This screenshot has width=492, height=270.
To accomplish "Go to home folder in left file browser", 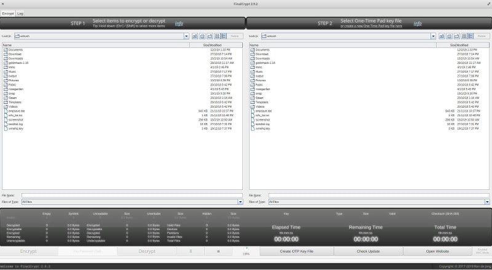I will (202, 36).
